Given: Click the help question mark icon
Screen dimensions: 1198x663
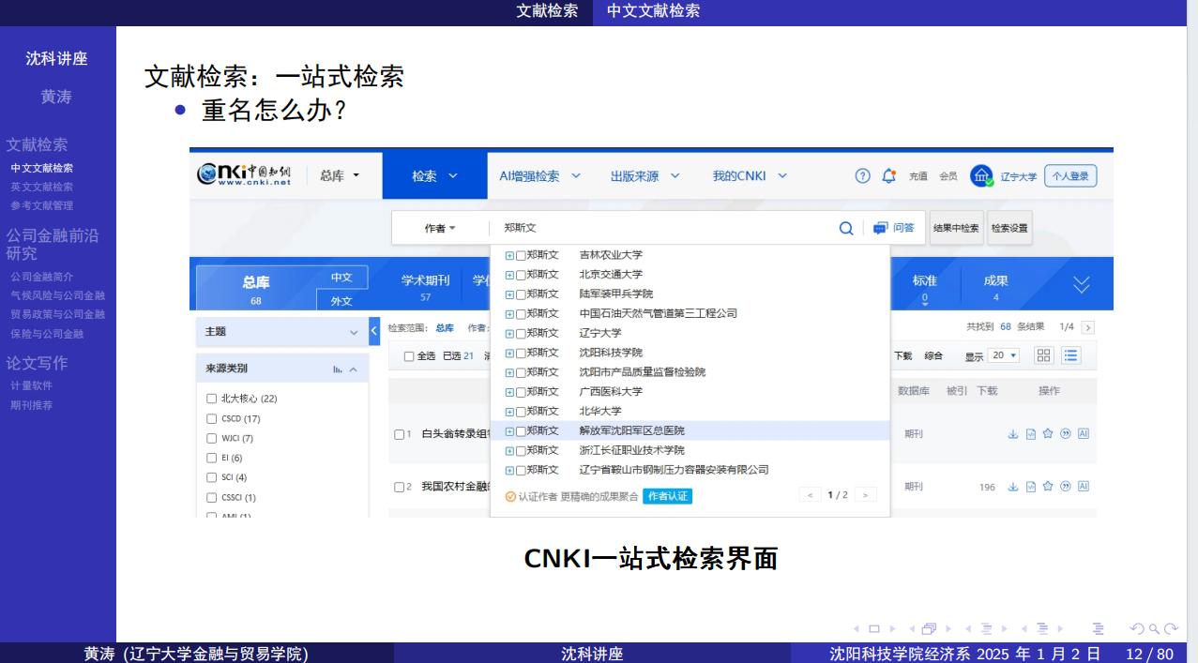Looking at the screenshot, I should coord(862,176).
